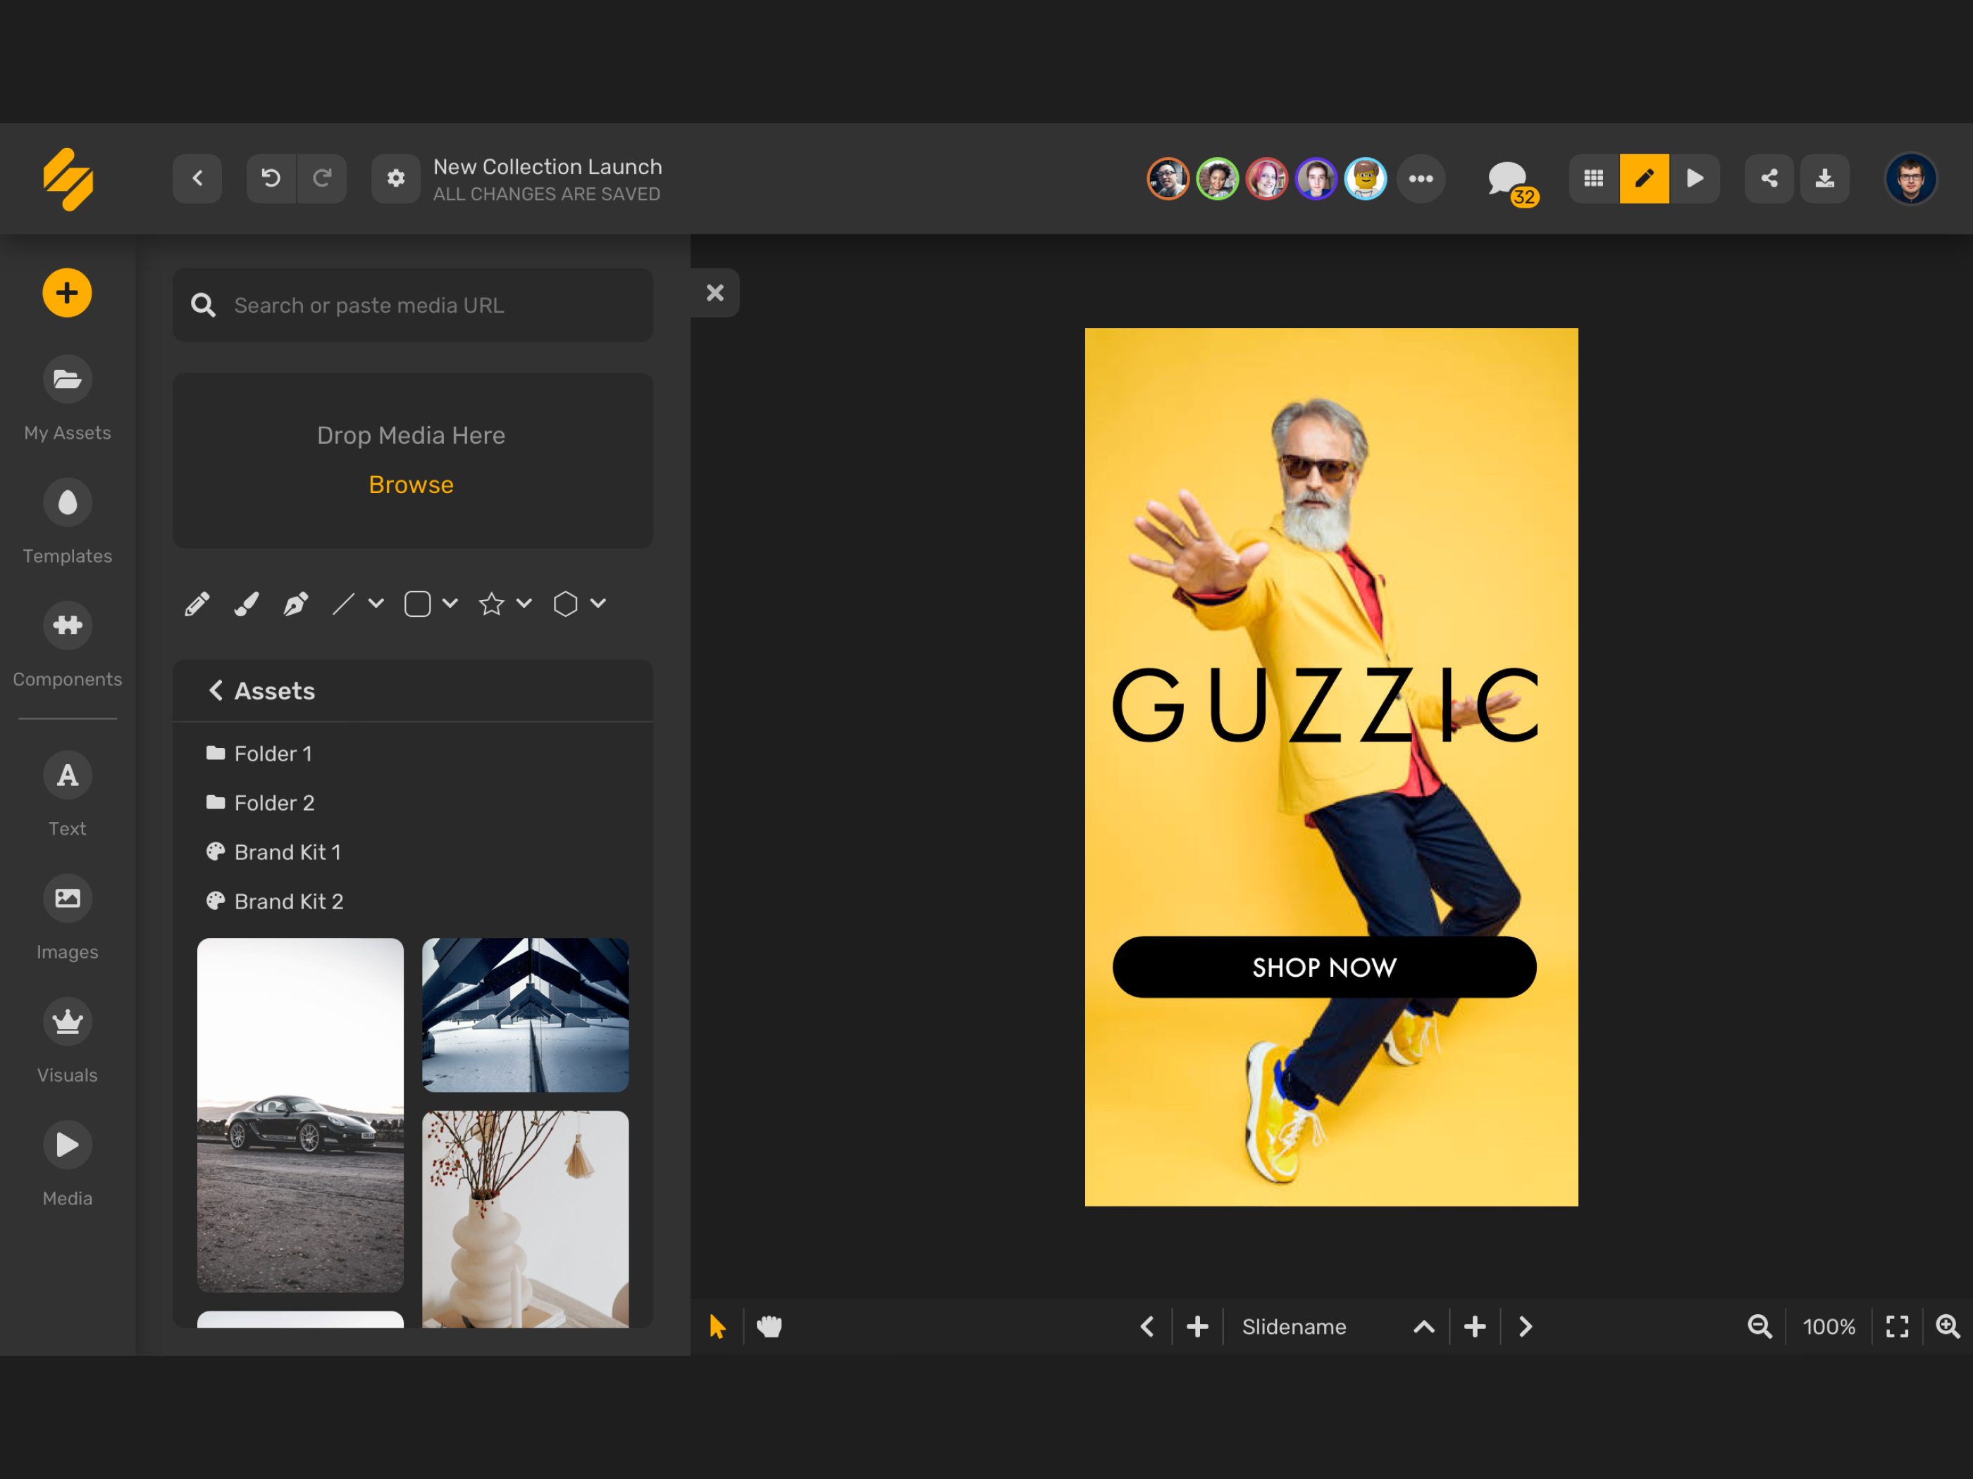This screenshot has width=1973, height=1479.
Task: Click the zoom out magnifier
Action: coord(1759,1327)
